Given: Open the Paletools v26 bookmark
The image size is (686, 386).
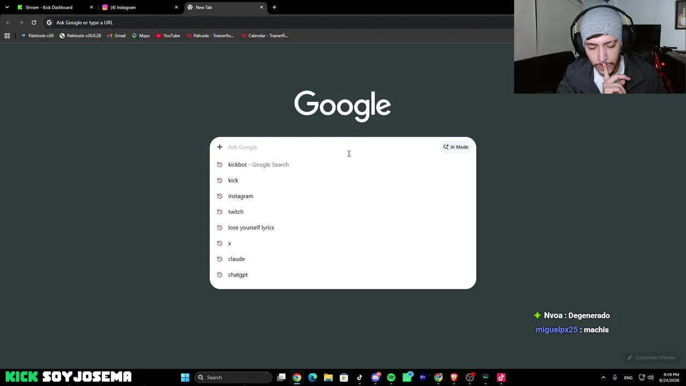Looking at the screenshot, I should click(37, 36).
